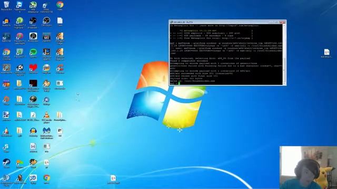Select the Steam desktop shortcut
Screen dimensions: 337x189
point(6,164)
